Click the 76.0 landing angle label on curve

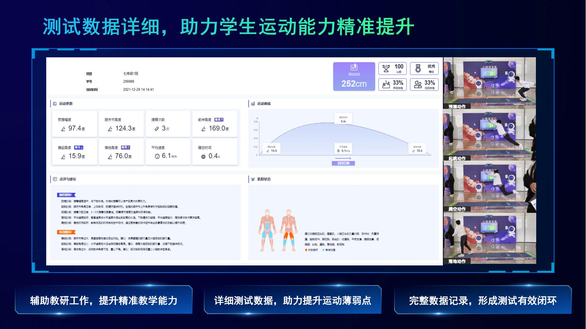pos(417,149)
